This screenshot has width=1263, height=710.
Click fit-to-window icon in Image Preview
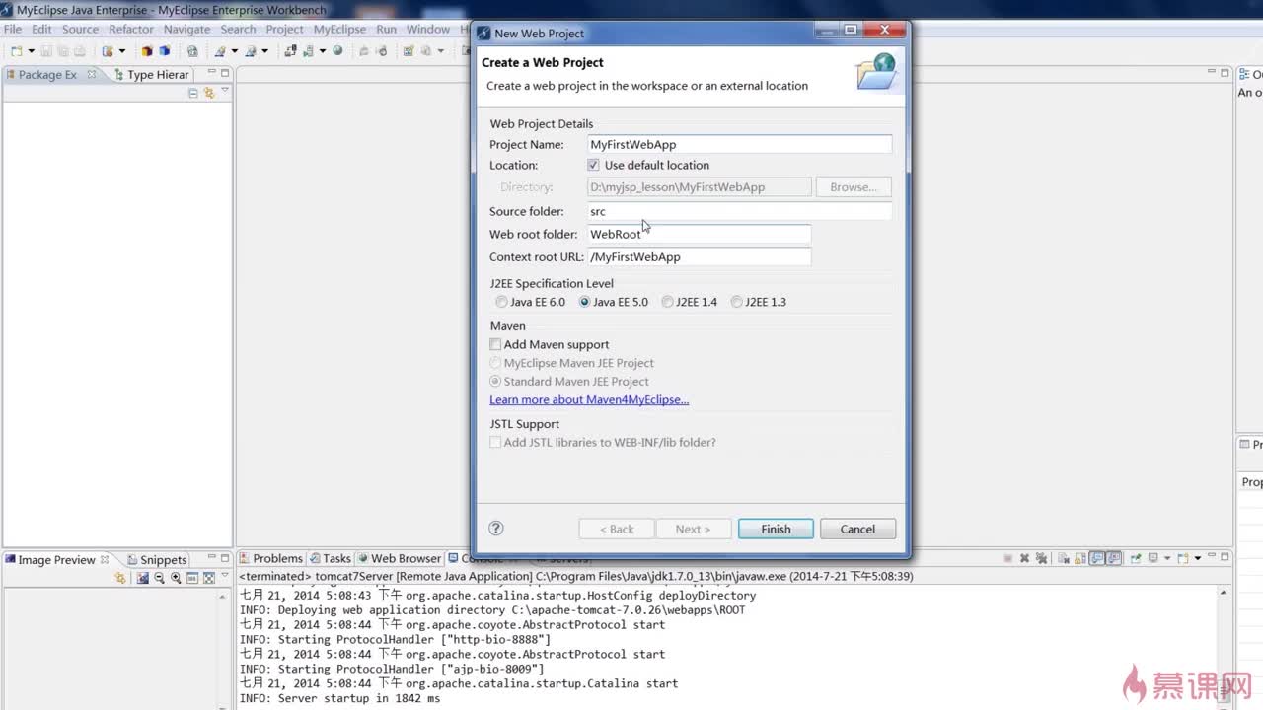coord(209,578)
